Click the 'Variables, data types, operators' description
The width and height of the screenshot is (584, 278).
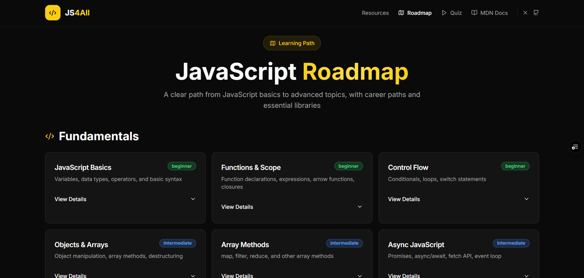coord(118,179)
